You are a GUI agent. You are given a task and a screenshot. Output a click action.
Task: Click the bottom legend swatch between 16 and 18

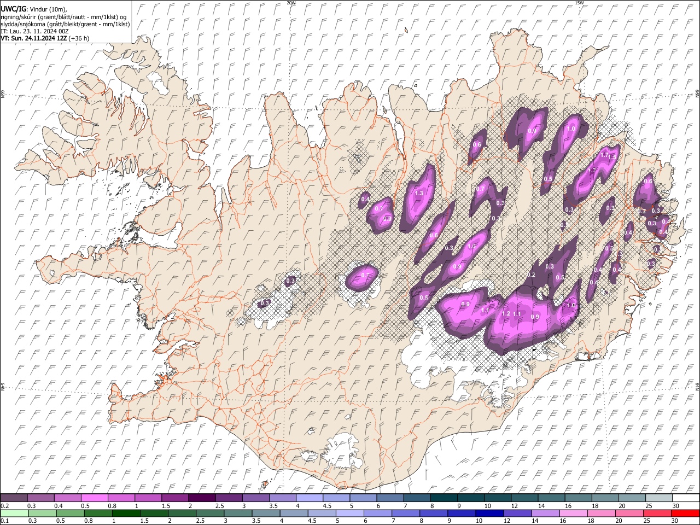pyautogui.click(x=574, y=513)
